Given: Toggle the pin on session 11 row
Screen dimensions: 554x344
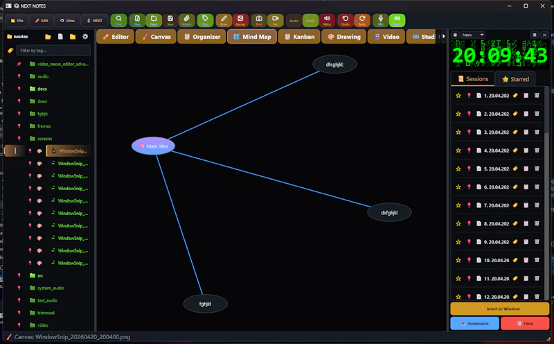Looking at the screenshot, I should pos(469,279).
